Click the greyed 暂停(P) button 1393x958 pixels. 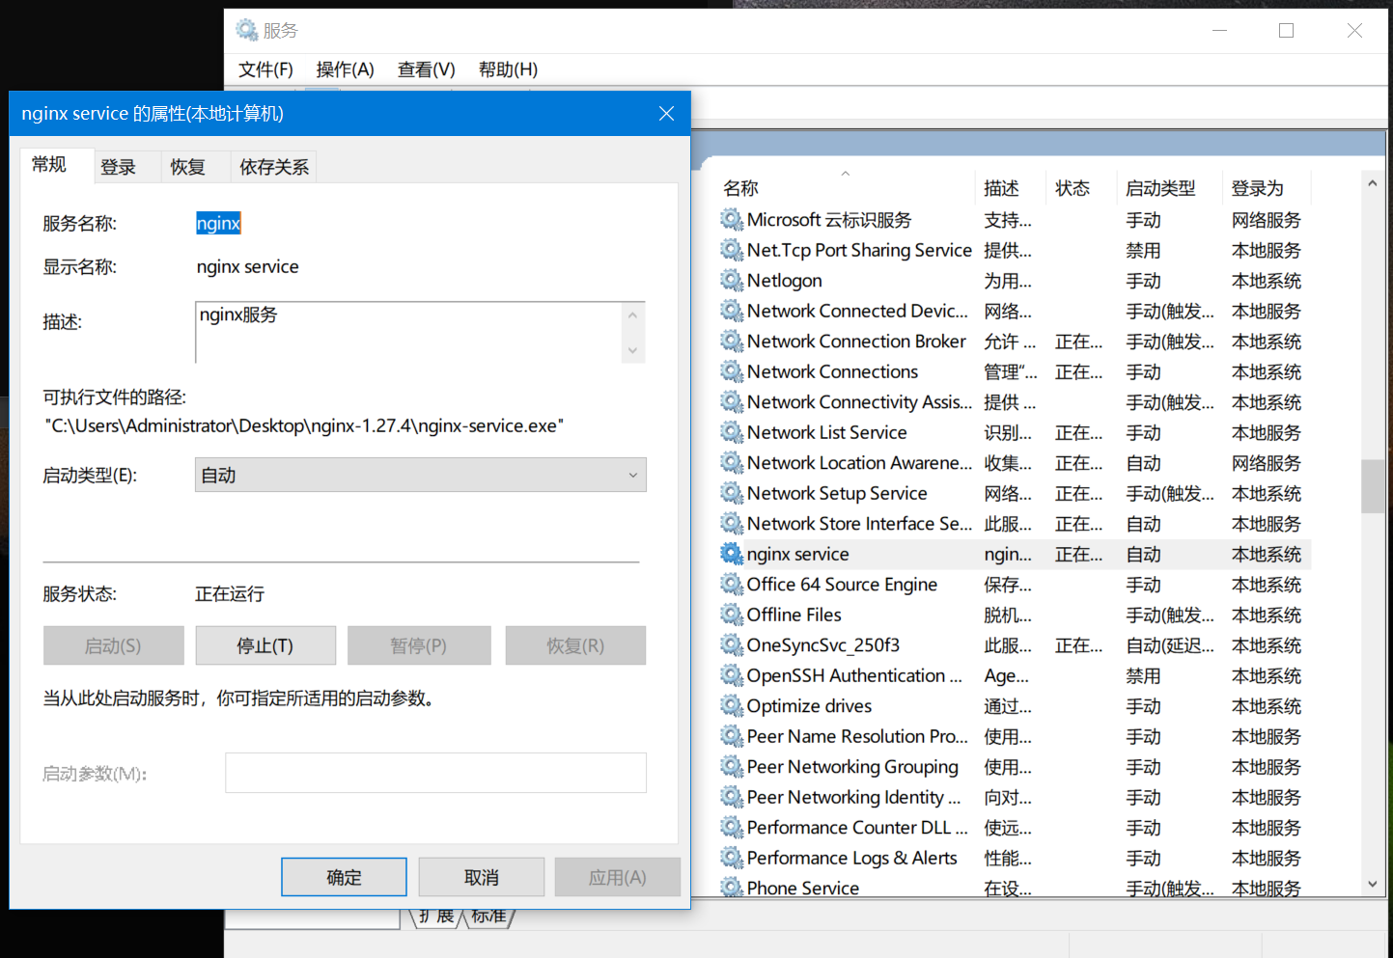(x=419, y=645)
